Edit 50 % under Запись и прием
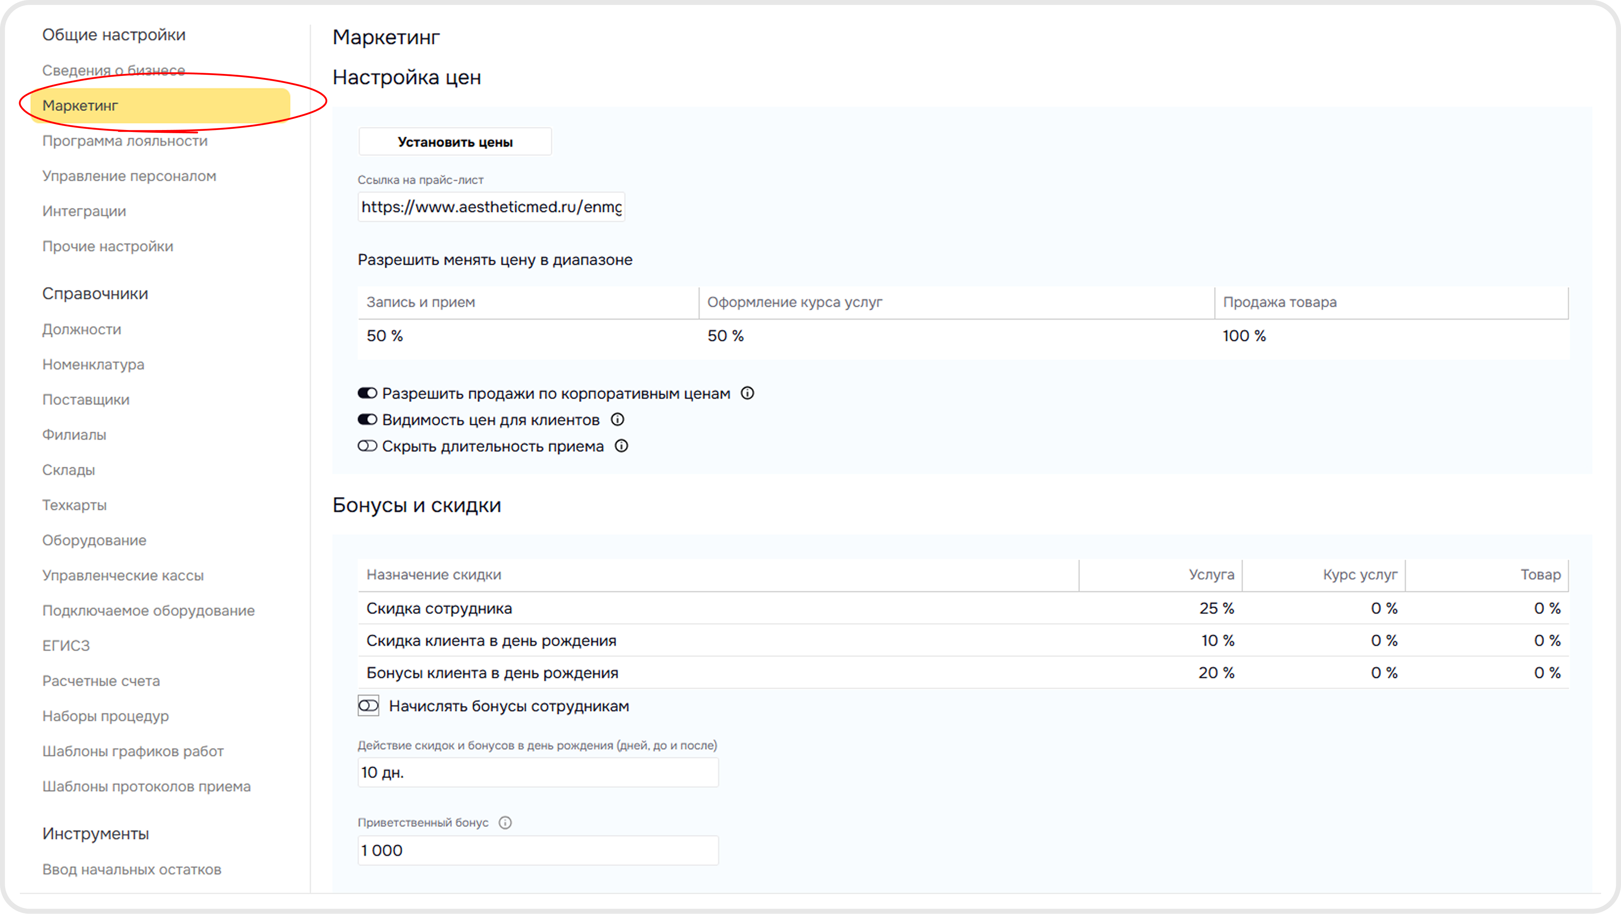The height and width of the screenshot is (914, 1621). (384, 336)
